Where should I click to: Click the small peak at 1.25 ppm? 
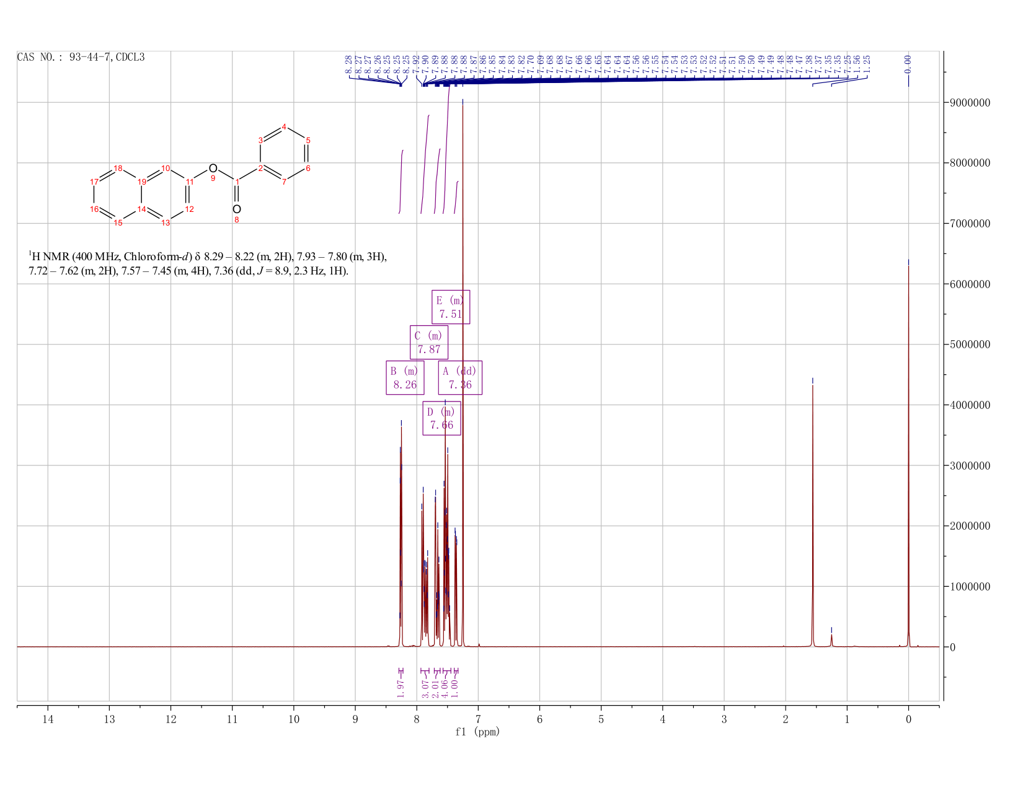(831, 639)
